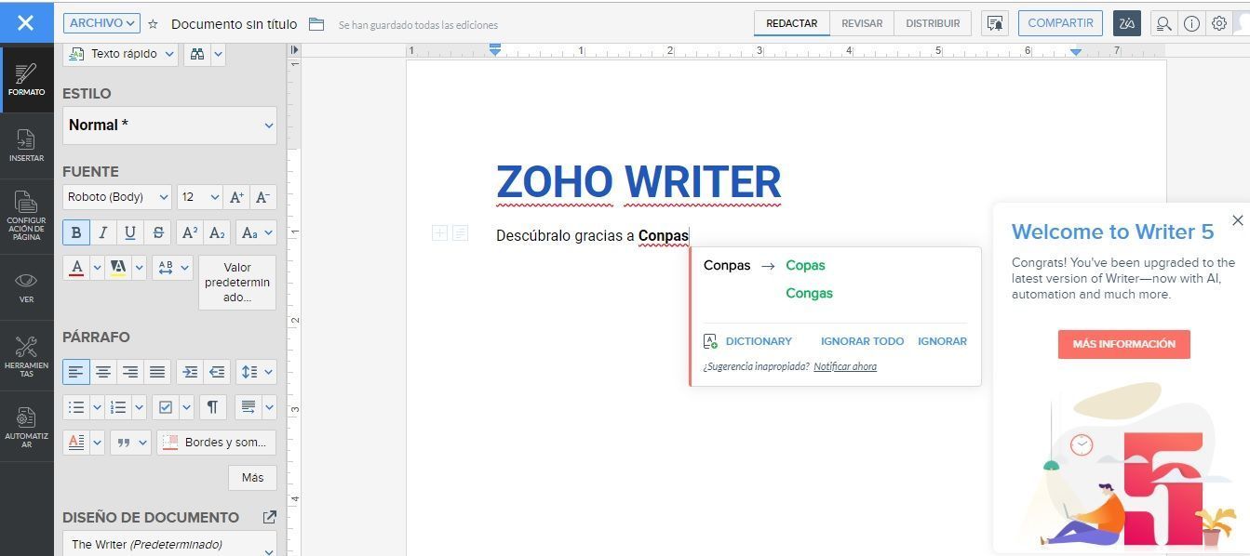Click Valor predeterminado button
The width and height of the screenshot is (1250, 556).
pos(237,283)
